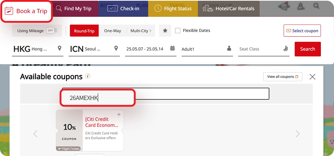Click the plus icon on Citi coupon
The width and height of the screenshot is (334, 156).
119,114
